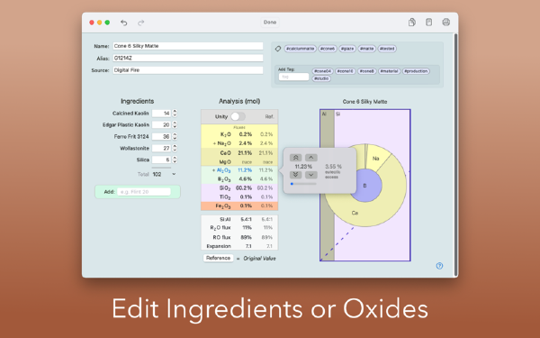Click the Done button in title bar
This screenshot has height=338, width=540.
[x=270, y=23]
